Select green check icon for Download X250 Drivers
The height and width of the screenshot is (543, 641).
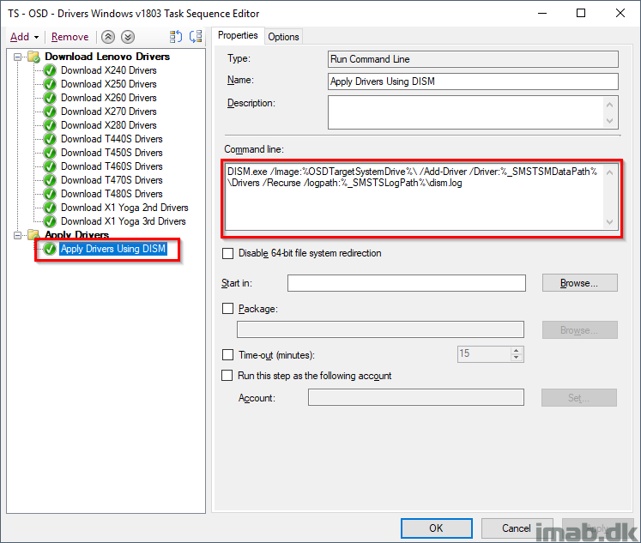(x=50, y=84)
